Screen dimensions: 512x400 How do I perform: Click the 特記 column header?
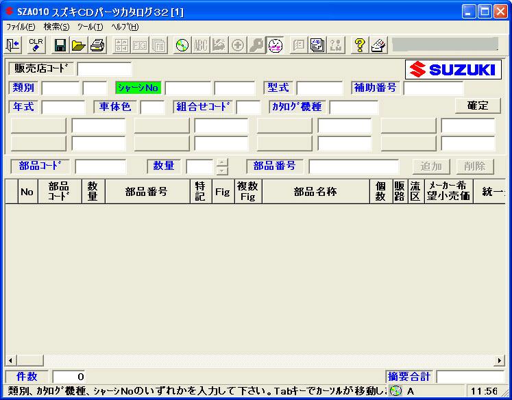click(201, 192)
